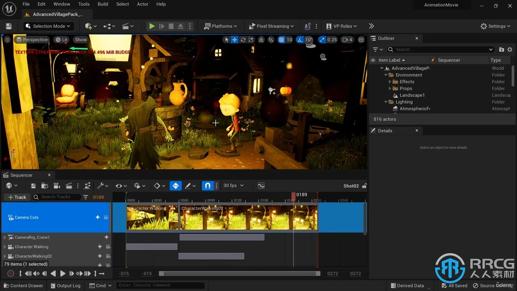The image size is (517, 291).
Task: Expand the Character Walking track
Action: click(x=5, y=247)
